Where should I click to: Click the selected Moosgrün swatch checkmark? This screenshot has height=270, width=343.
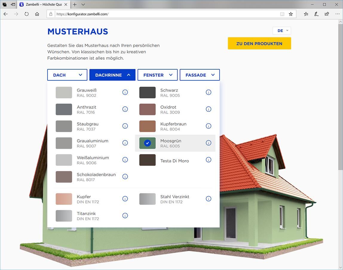click(x=147, y=143)
